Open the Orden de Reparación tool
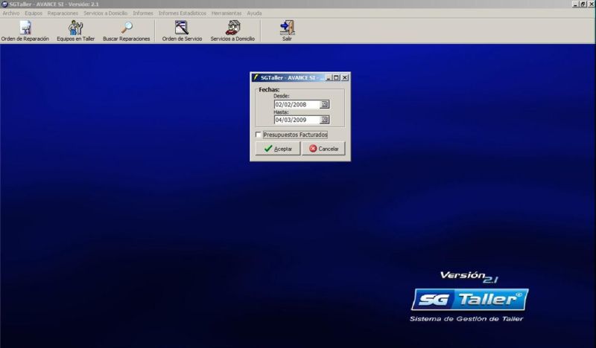 click(25, 30)
